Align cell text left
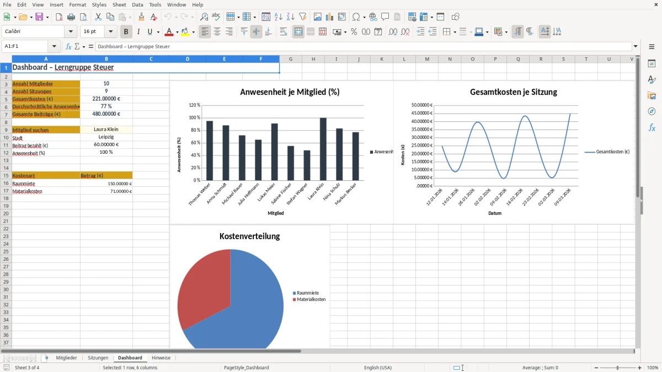Viewport: 662px width, 372px height. [x=205, y=32]
